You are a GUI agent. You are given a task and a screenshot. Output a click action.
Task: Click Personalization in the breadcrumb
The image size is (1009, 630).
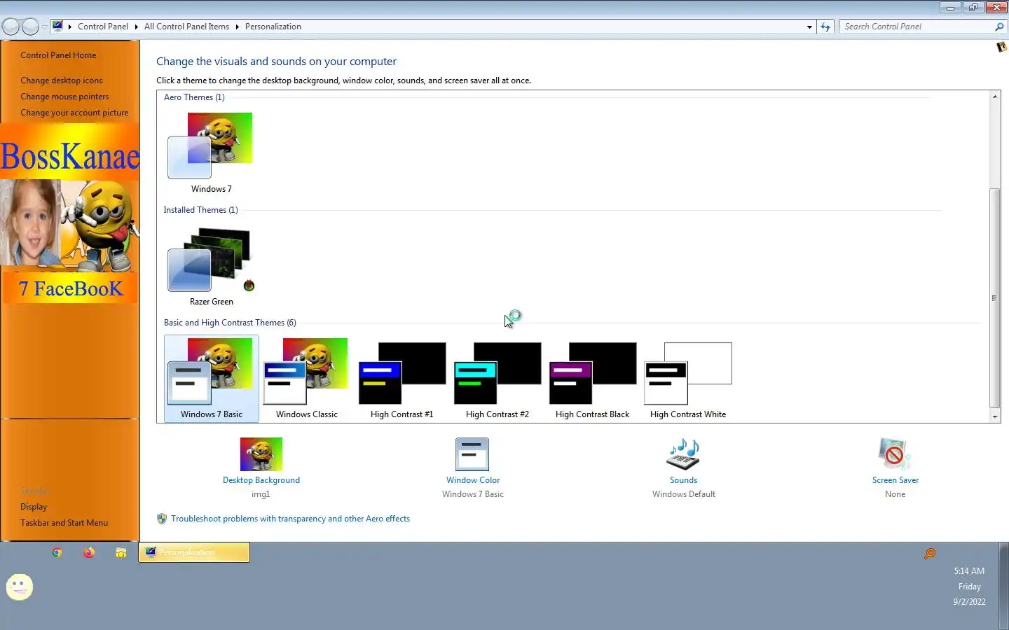point(273,27)
